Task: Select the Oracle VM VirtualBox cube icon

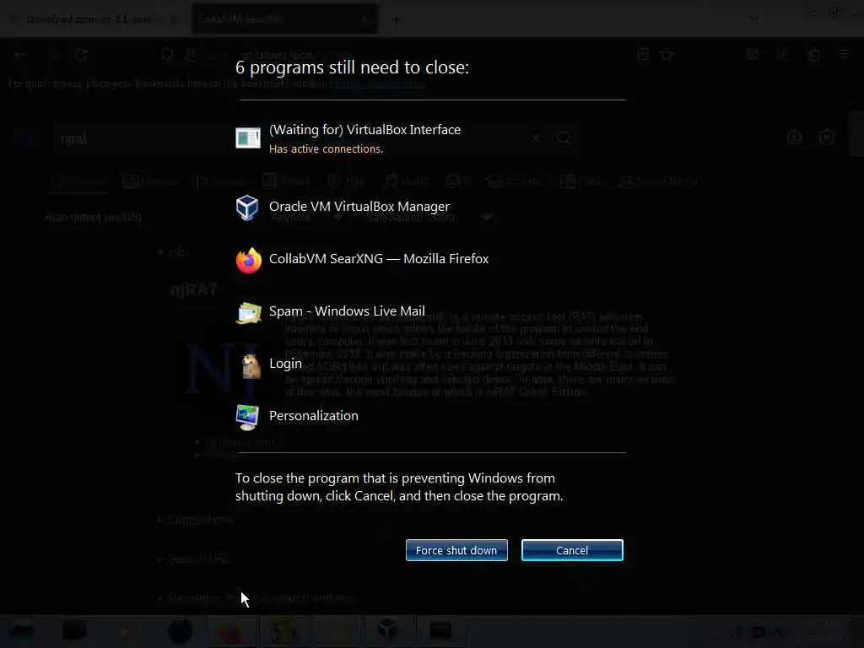Action: pyautogui.click(x=247, y=208)
